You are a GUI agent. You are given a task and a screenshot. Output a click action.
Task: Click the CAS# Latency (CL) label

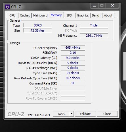pos(44,58)
